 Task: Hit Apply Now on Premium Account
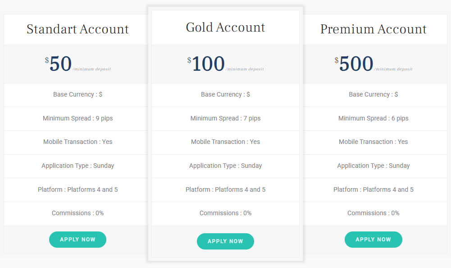pos(373,240)
